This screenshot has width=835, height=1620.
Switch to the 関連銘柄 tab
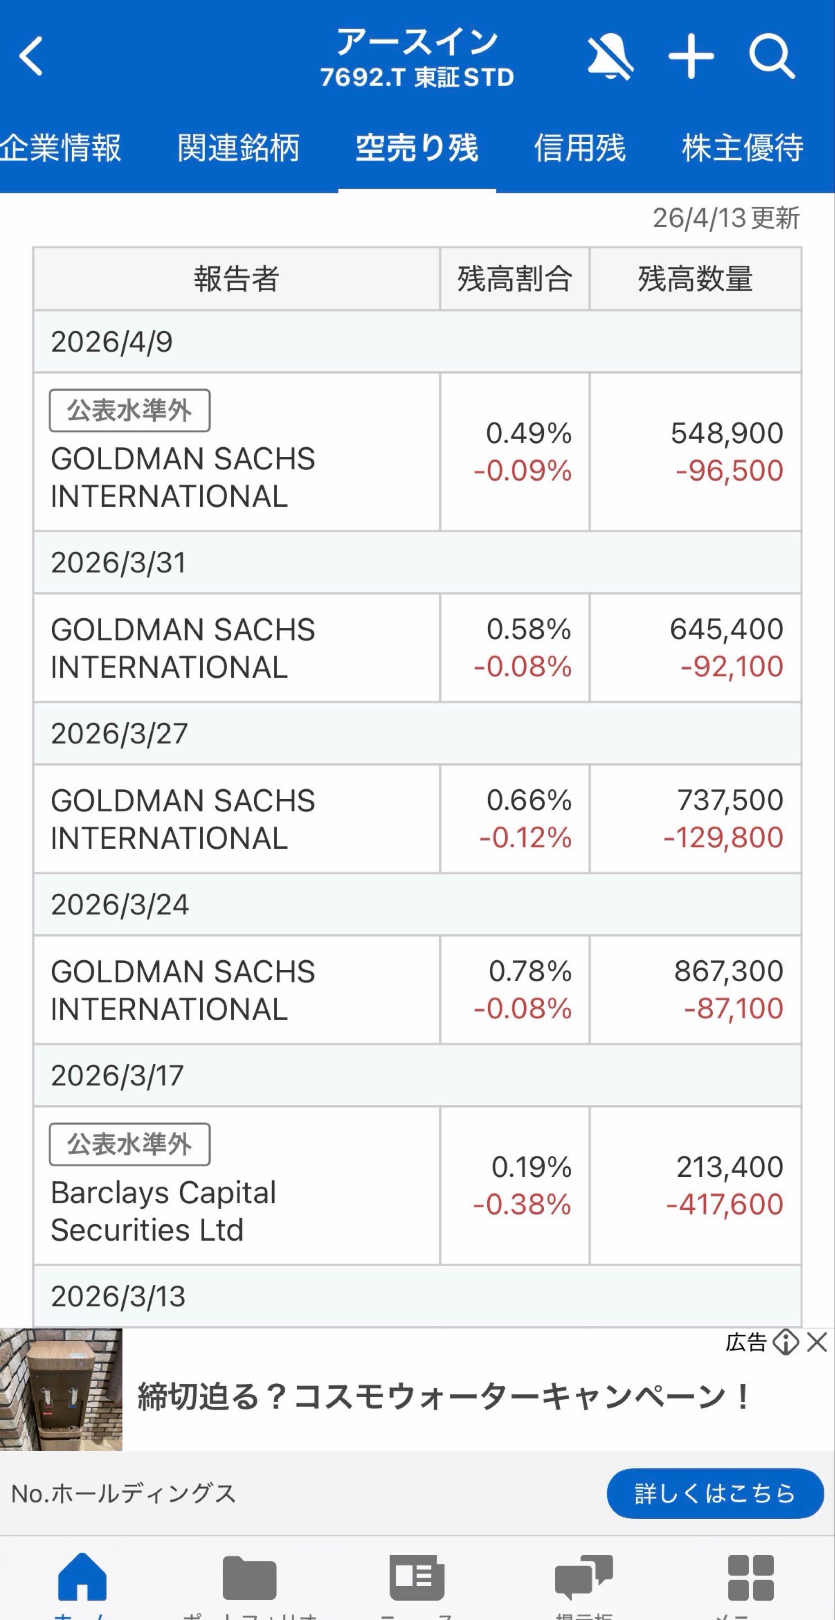pyautogui.click(x=238, y=148)
